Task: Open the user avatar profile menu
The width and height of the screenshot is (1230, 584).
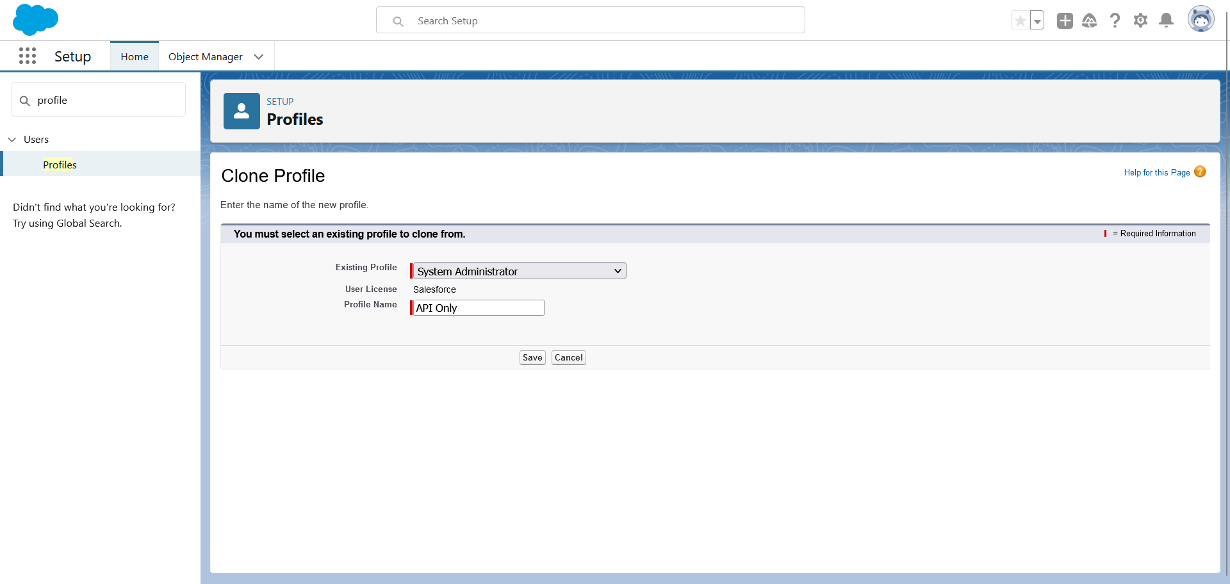Action: click(x=1201, y=20)
